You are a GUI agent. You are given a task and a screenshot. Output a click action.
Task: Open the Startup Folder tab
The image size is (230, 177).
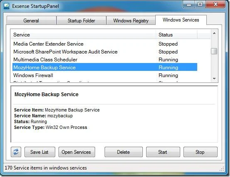tap(81, 20)
